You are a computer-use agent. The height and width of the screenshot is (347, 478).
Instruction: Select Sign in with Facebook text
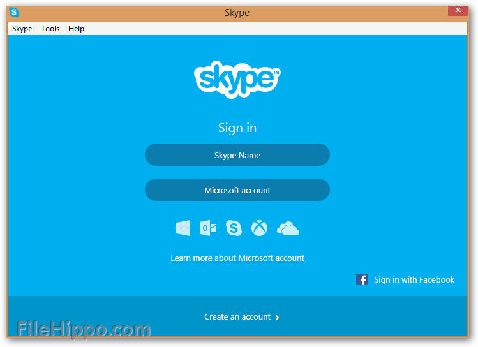point(414,279)
